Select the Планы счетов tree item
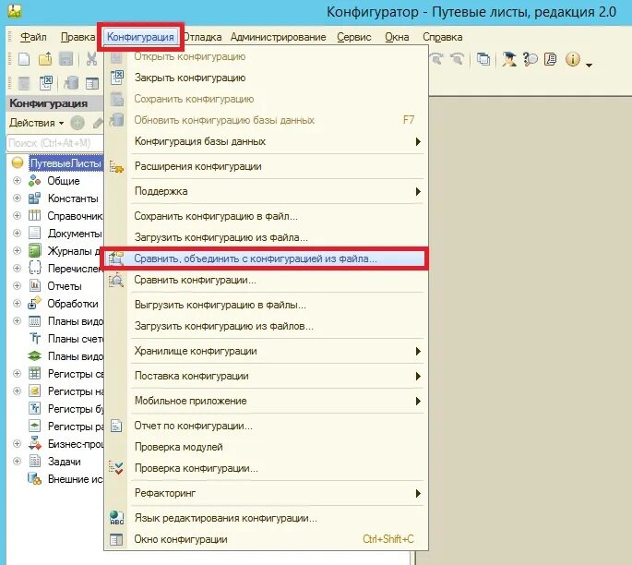Viewport: 632px width, 565px height. [75, 339]
